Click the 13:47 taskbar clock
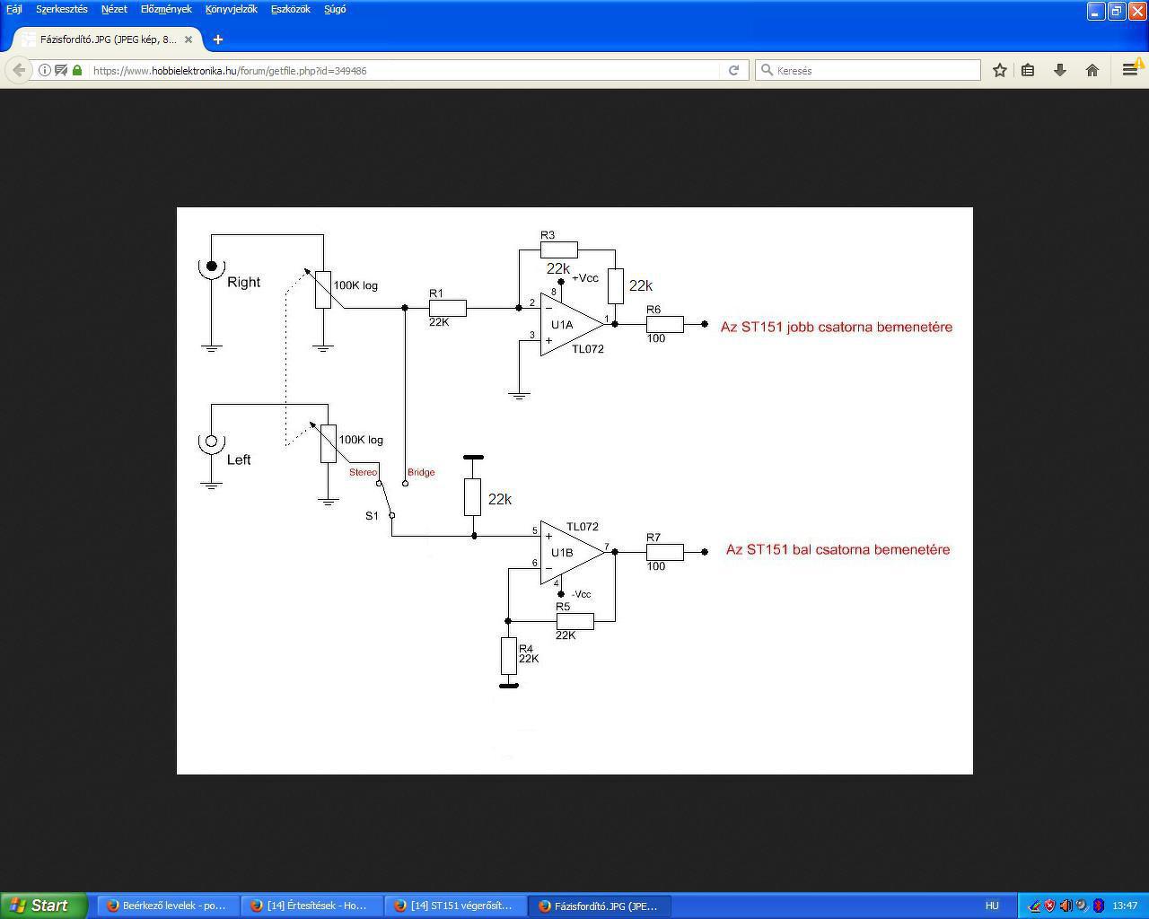The height and width of the screenshot is (919, 1149). tap(1125, 906)
